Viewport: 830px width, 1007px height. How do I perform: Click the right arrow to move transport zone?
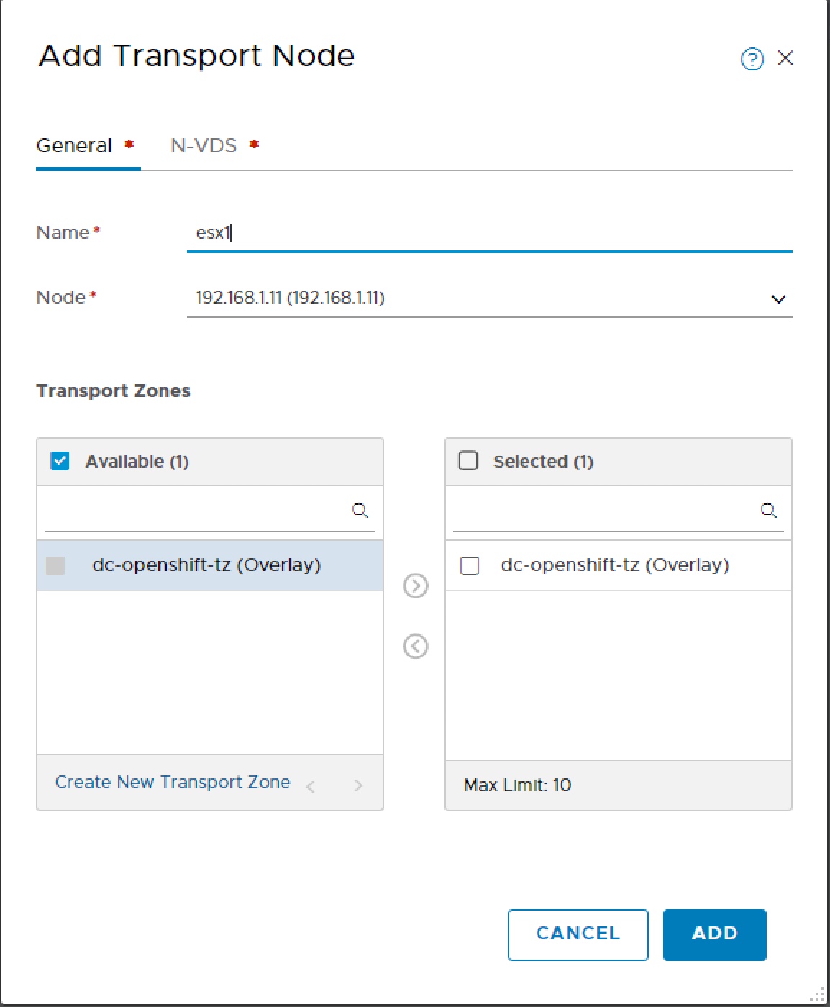[415, 586]
